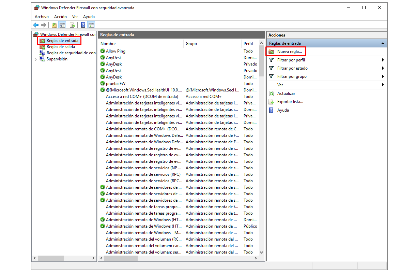Click the rules list scroll-down arrow
The height and width of the screenshot is (273, 416).
click(262, 253)
